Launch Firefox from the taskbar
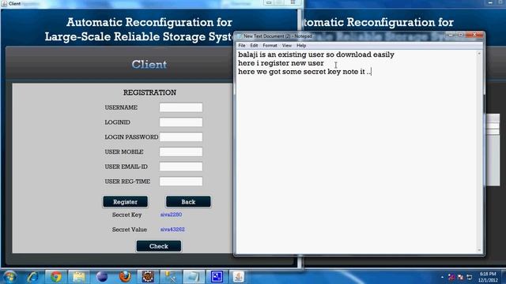 pos(125,277)
